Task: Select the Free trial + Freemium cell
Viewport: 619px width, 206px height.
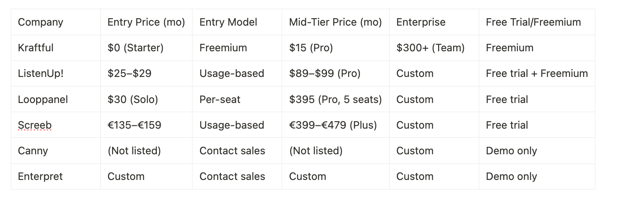Action: tap(536, 74)
